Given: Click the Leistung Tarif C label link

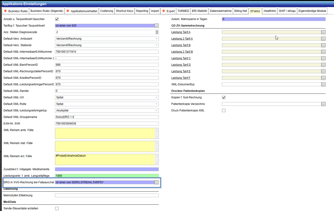Looking at the screenshot, I should coord(181,58).
